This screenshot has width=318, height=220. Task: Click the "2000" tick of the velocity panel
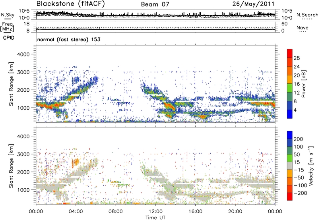click(23, 172)
